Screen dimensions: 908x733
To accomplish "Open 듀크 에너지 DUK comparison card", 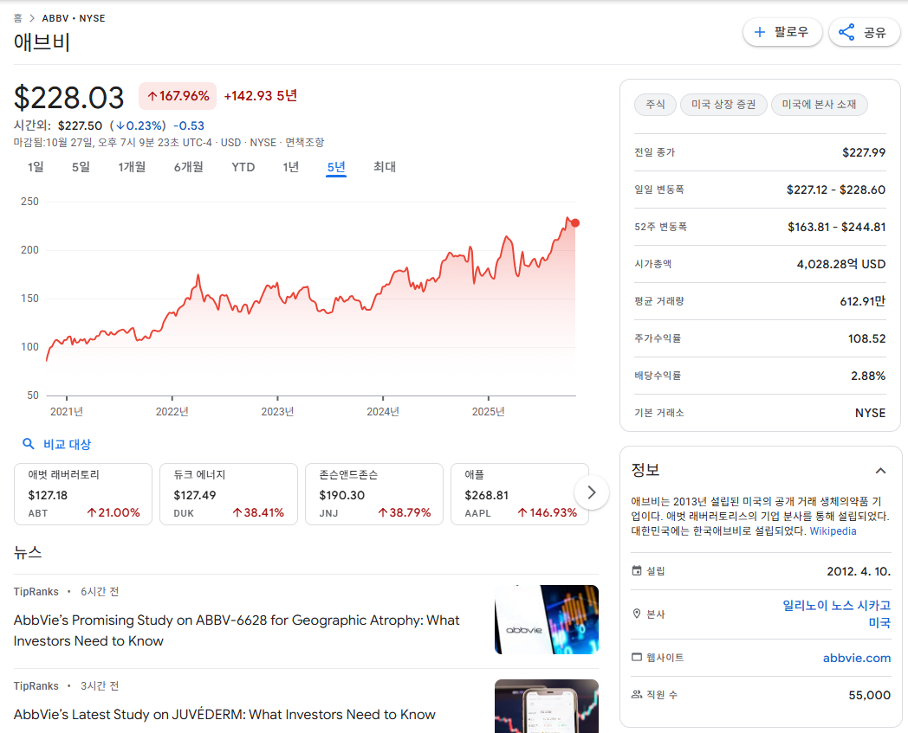I will click(228, 494).
